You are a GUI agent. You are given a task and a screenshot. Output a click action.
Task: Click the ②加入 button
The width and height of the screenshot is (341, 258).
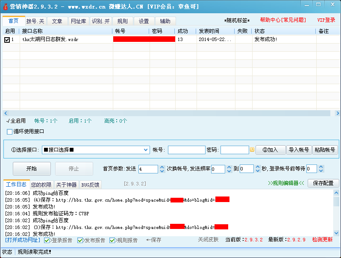click(270, 150)
